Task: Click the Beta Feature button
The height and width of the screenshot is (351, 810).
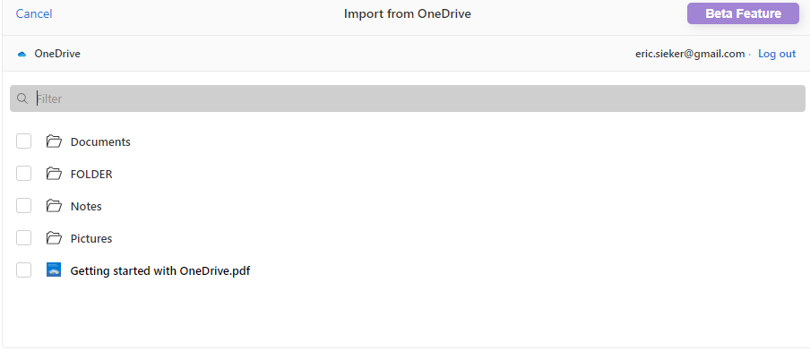Action: click(x=743, y=13)
